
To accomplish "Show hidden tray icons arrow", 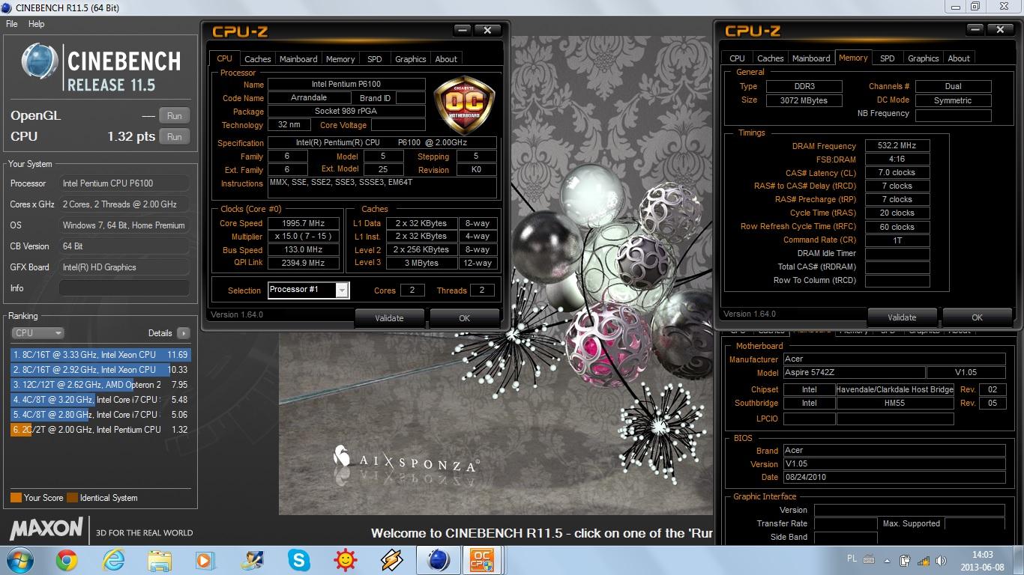I will click(x=887, y=559).
